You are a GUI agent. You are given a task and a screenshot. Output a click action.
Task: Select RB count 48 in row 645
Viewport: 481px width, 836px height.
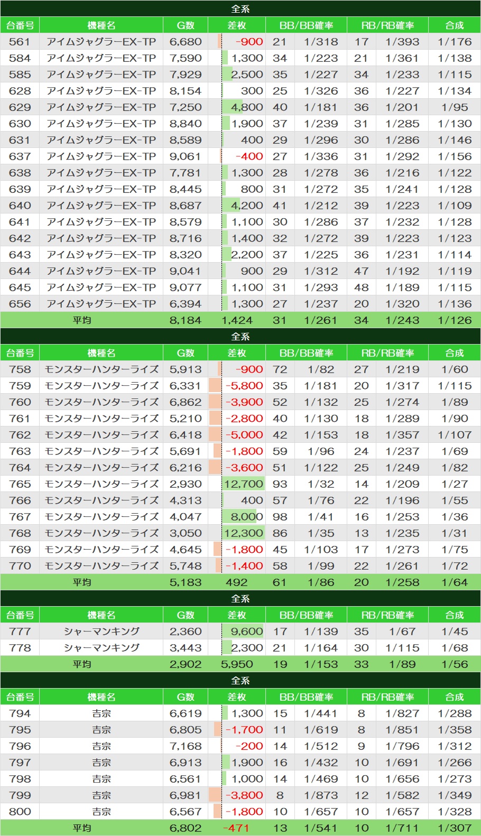point(362,287)
